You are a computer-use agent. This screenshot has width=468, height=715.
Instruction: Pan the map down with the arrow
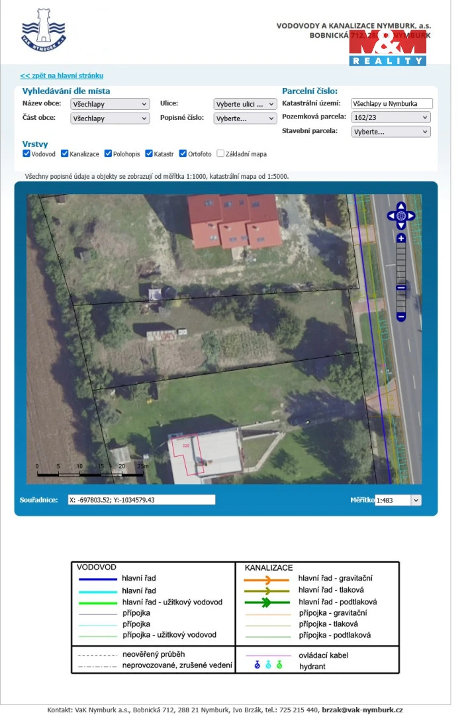pyautogui.click(x=401, y=225)
